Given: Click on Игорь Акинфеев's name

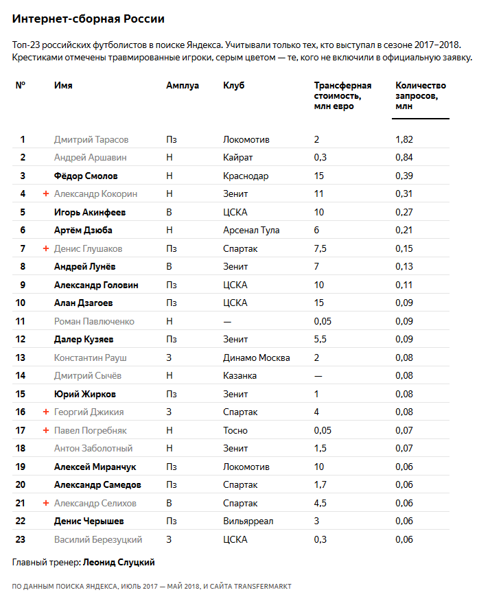Looking at the screenshot, I should coord(90,212).
